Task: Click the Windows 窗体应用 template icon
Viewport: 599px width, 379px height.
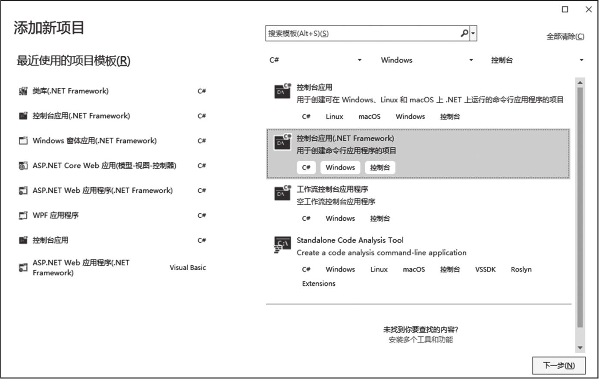Action: pyautogui.click(x=23, y=141)
